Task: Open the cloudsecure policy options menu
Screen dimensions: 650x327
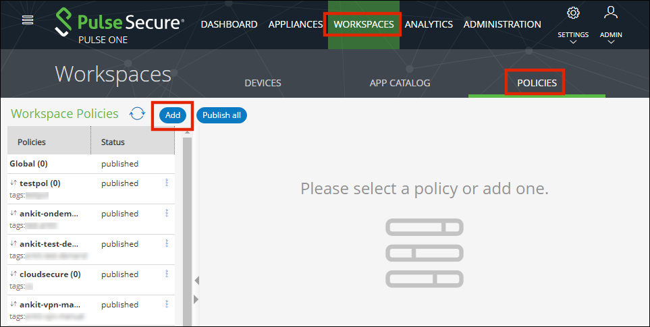Action: (x=167, y=274)
